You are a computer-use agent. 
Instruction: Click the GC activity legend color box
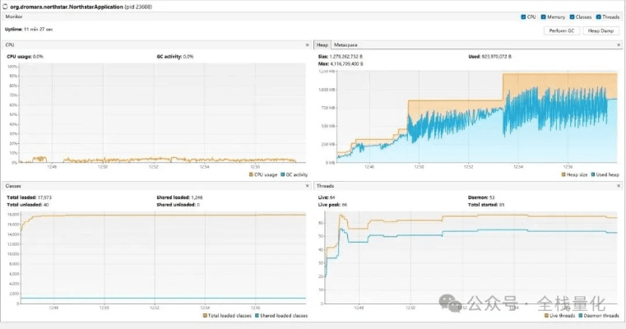tap(281, 174)
